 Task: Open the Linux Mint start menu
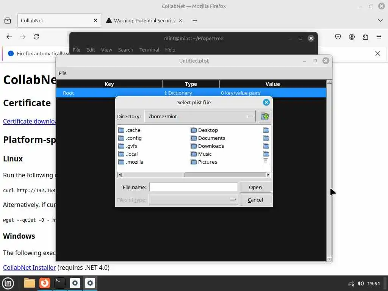pos(8,283)
